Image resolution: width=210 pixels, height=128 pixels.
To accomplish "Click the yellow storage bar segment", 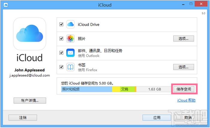I will [x=116, y=89].
